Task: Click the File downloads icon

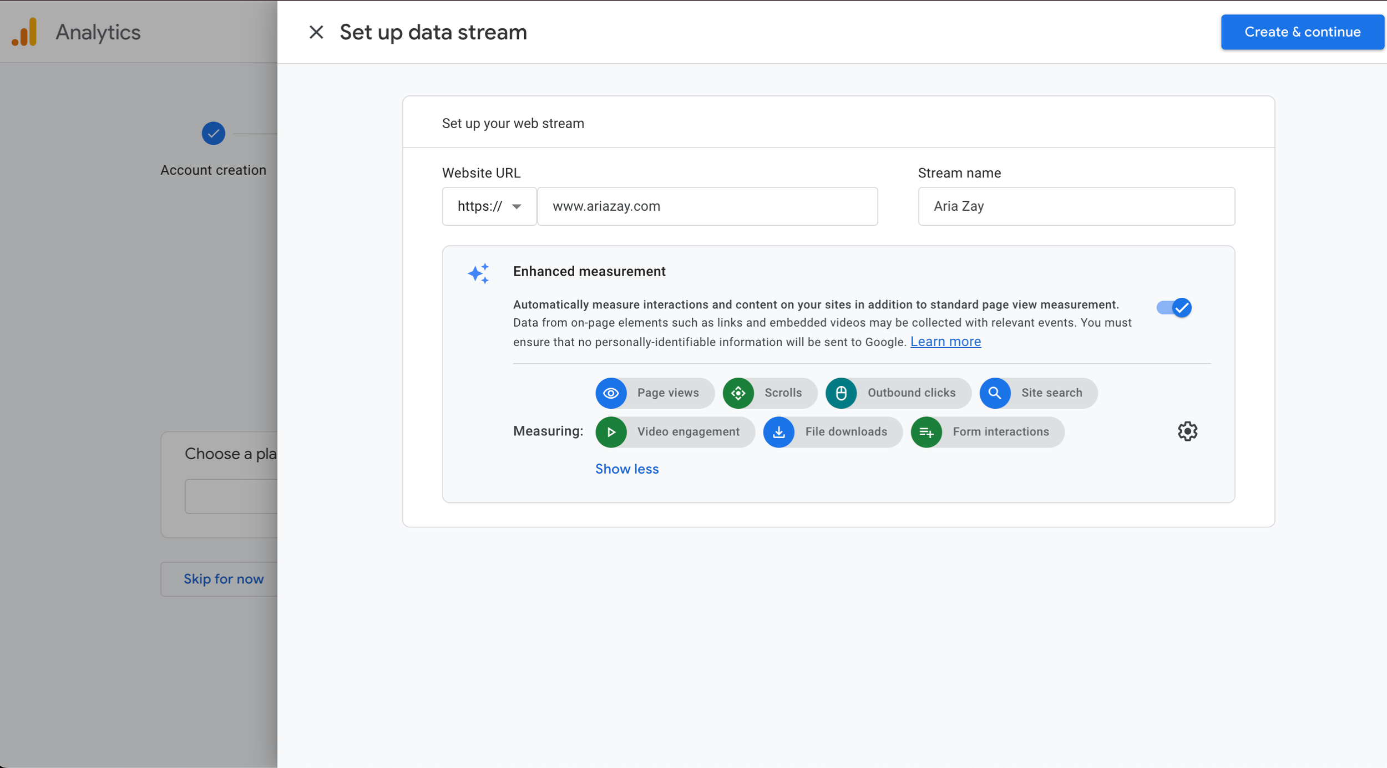Action: (x=779, y=432)
